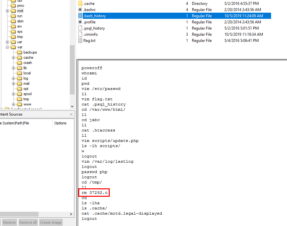Select the sys folder icon
The width and height of the screenshot is (287, 226).
13,31
